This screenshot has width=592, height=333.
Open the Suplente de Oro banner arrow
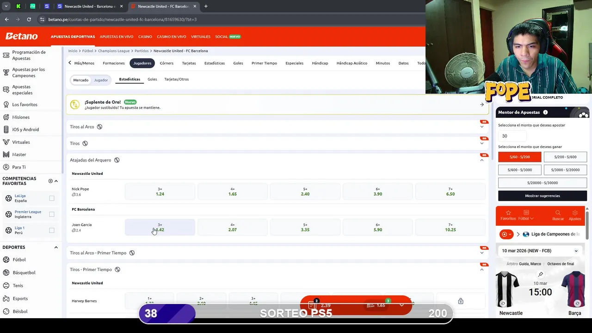[482, 105]
